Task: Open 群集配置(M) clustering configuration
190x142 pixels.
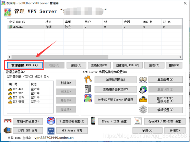Action: (x=166, y=80)
